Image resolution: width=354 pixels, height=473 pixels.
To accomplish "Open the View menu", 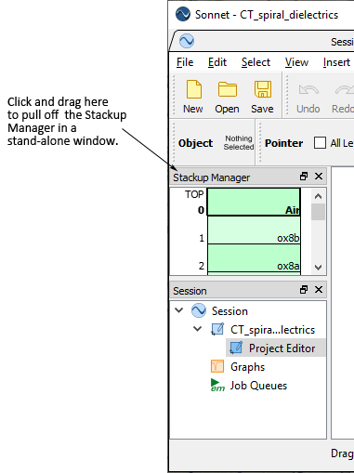I will [296, 62].
